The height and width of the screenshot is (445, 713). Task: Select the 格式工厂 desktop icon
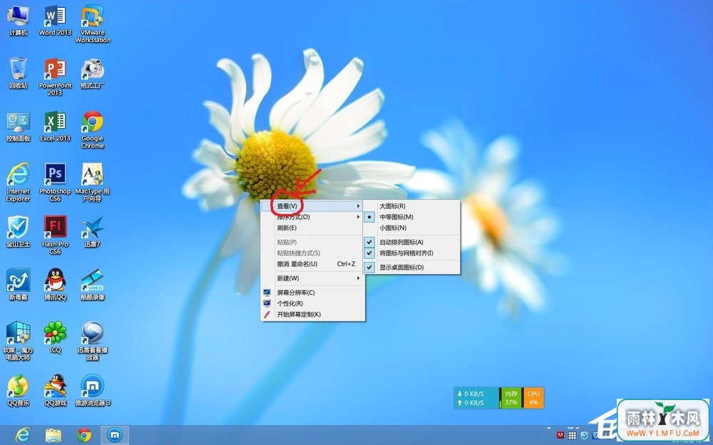(x=92, y=73)
